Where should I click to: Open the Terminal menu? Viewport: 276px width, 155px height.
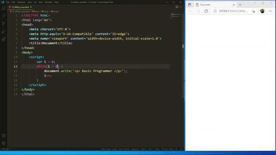click(x=48, y=2)
